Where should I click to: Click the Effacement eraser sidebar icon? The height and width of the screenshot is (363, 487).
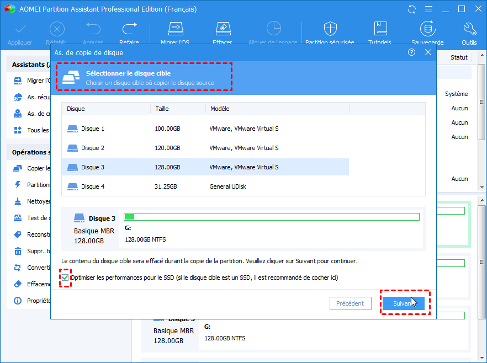(18, 284)
